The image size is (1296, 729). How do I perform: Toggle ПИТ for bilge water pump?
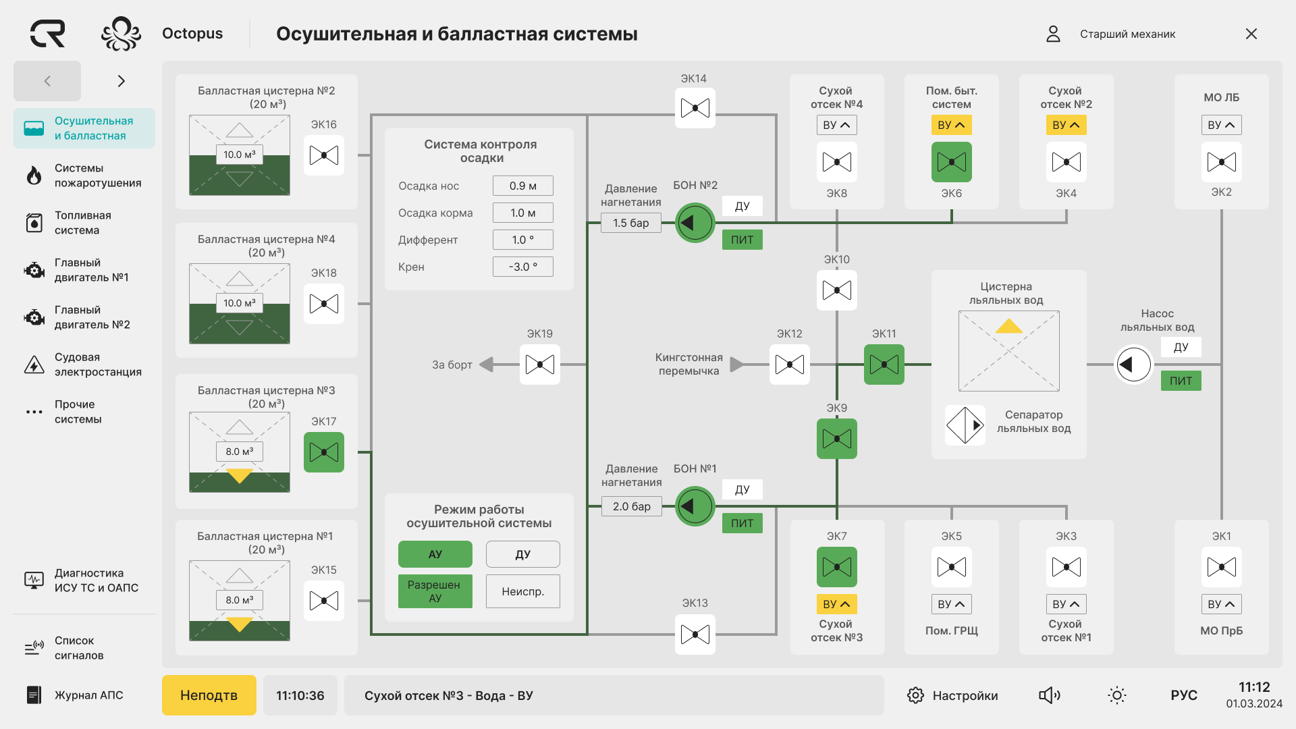(x=1181, y=381)
